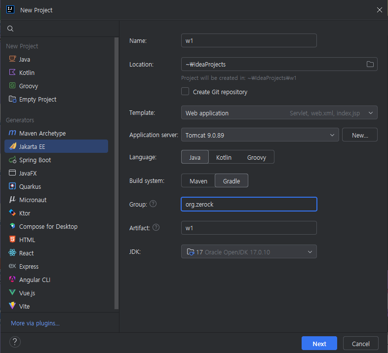
Task: Click the Empty Project folder icon
Action: pos(12,99)
